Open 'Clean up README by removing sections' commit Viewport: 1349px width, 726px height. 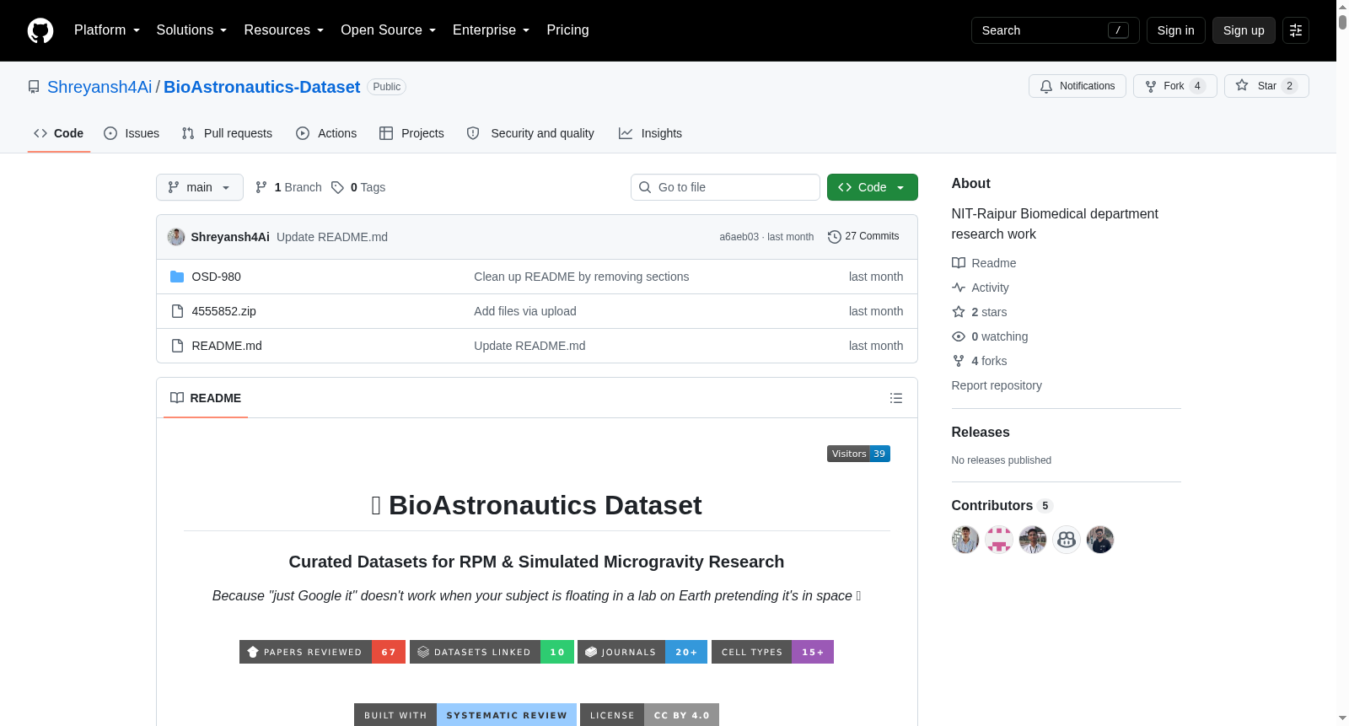pos(581,277)
